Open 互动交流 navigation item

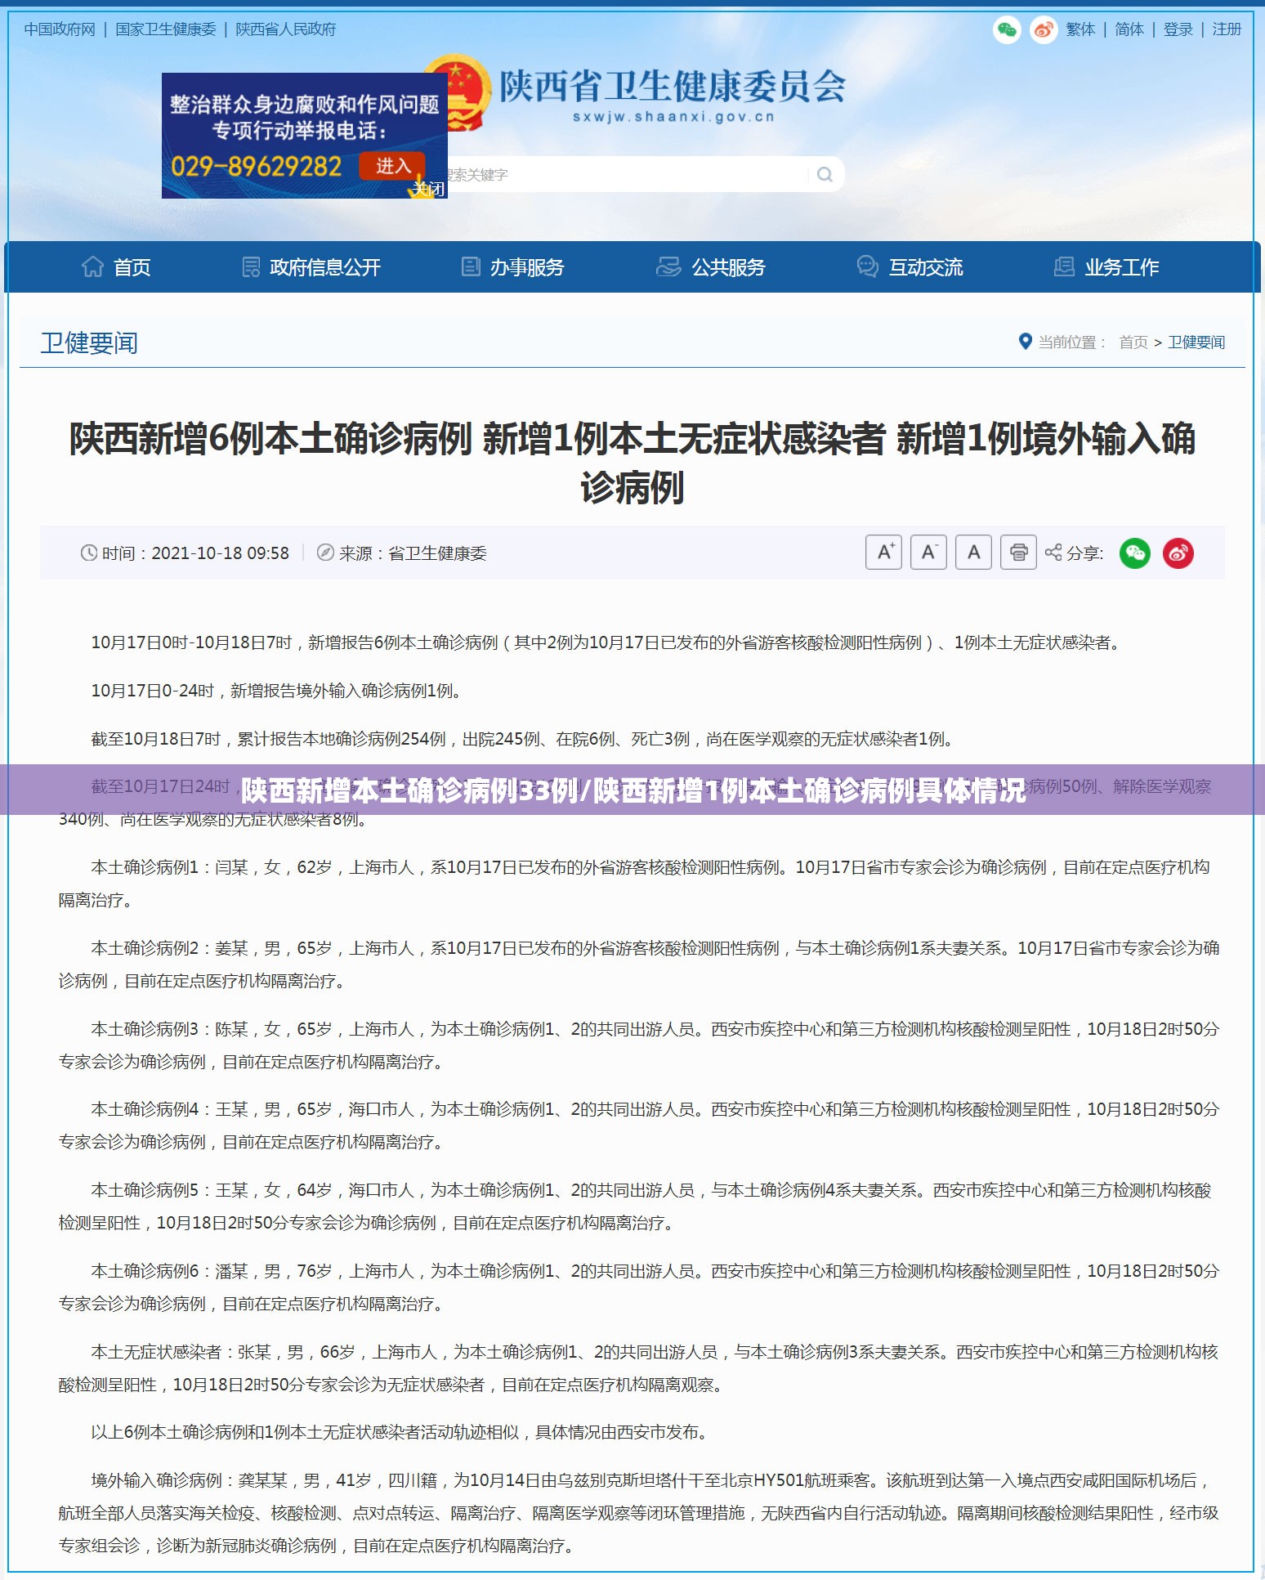(910, 267)
